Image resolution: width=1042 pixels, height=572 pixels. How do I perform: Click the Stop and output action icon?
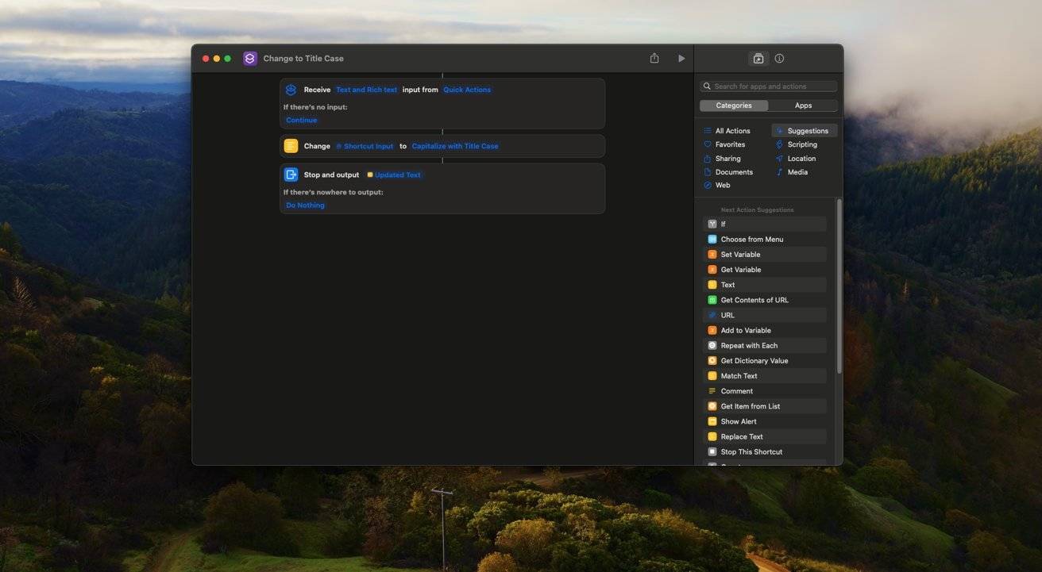click(291, 175)
